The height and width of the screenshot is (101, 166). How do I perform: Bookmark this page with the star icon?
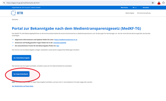pyautogui.click(x=153, y=3)
